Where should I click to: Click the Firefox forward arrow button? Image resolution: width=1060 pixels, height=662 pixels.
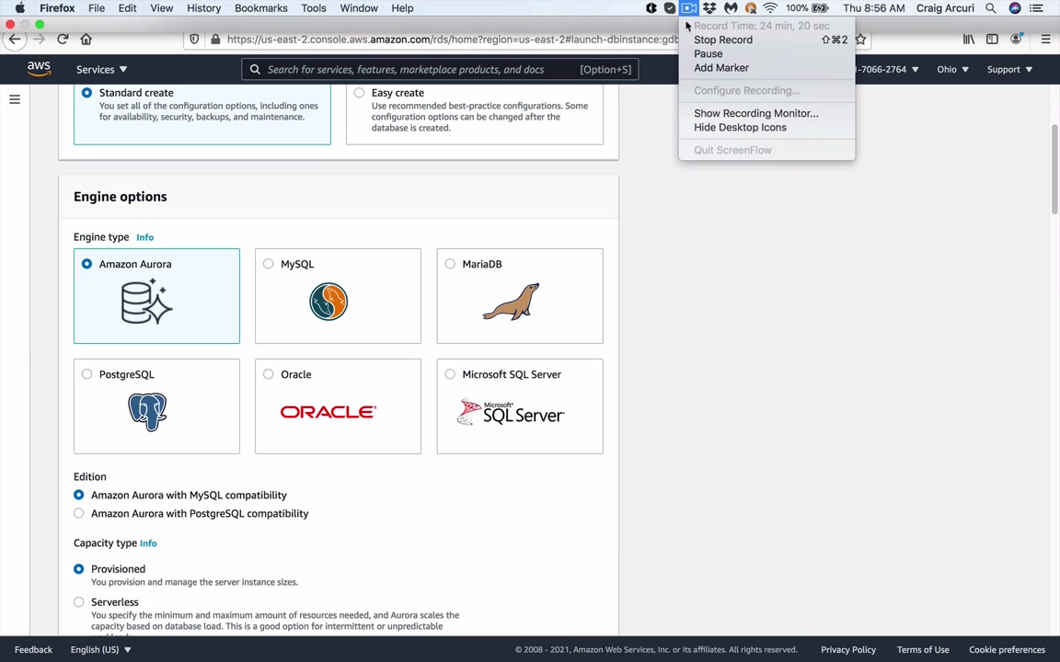point(40,40)
